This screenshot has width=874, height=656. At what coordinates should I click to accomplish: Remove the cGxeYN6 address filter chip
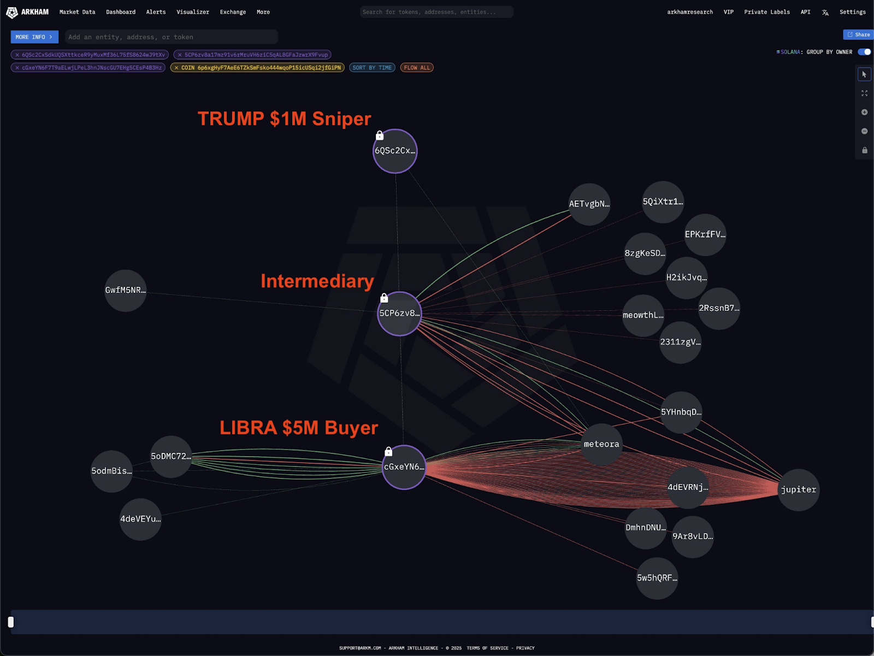point(17,68)
